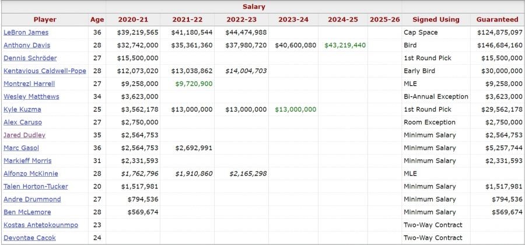Select Jared Dudley's age 35 cell

click(97, 135)
